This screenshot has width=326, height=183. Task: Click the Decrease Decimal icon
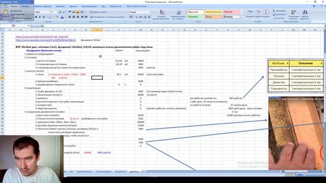(149, 17)
